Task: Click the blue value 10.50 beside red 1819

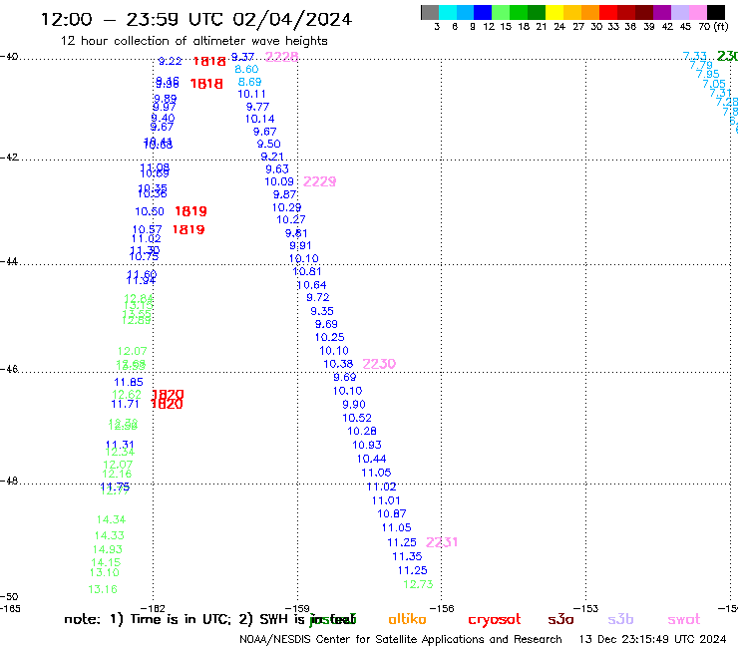Action: point(150,211)
